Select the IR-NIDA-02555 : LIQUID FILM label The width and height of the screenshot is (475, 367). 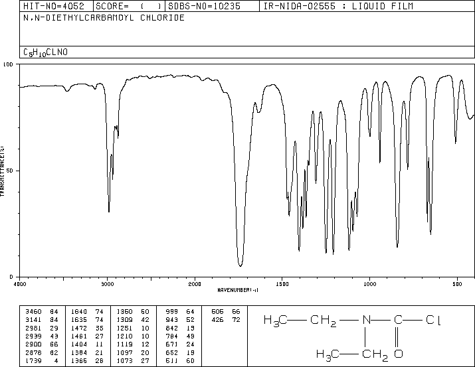point(338,6)
